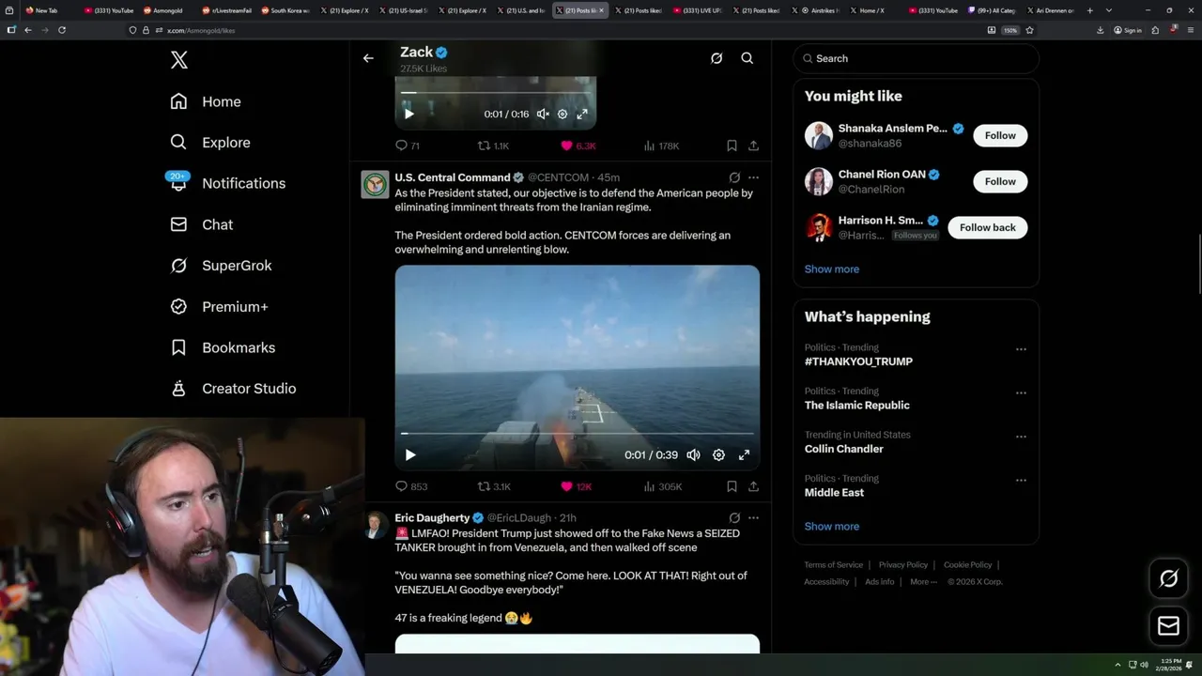Open Eric Daugherty profile name link

tap(432, 517)
